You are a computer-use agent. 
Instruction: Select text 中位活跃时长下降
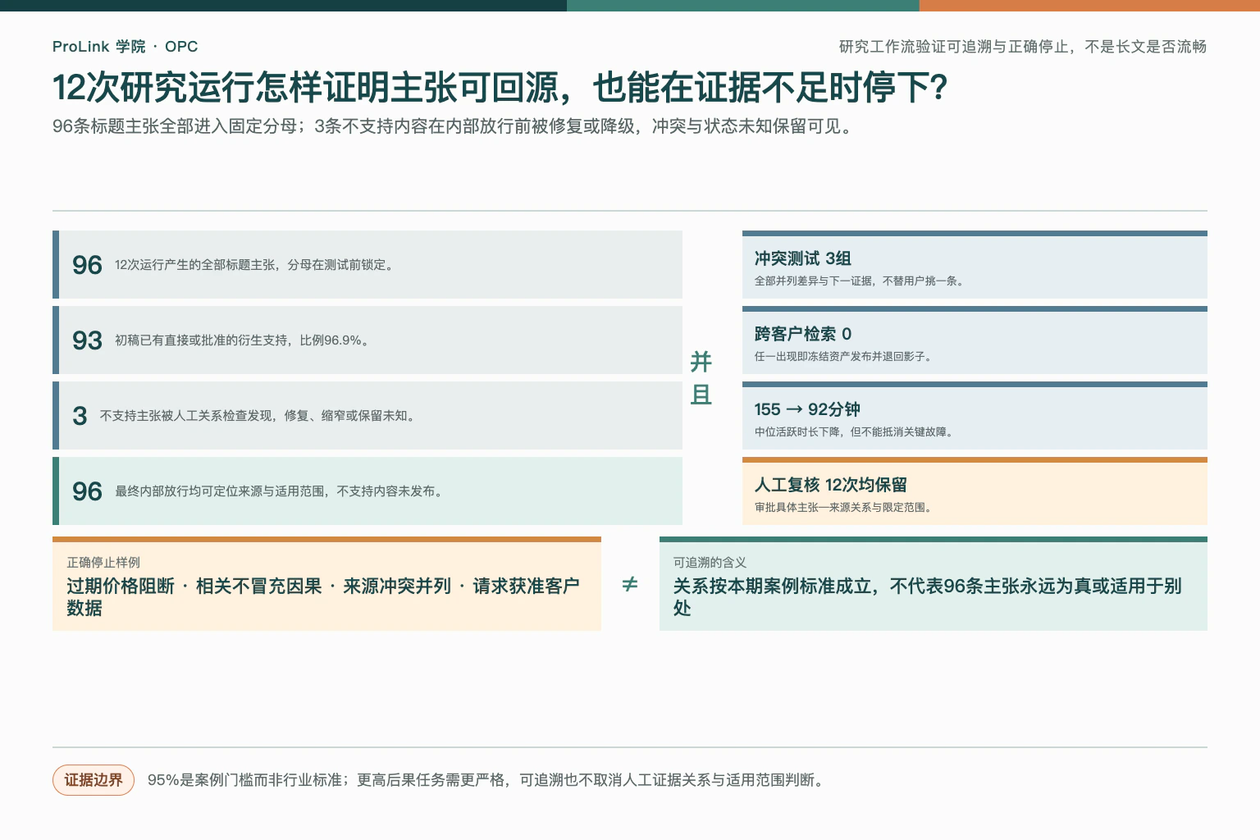854,432
